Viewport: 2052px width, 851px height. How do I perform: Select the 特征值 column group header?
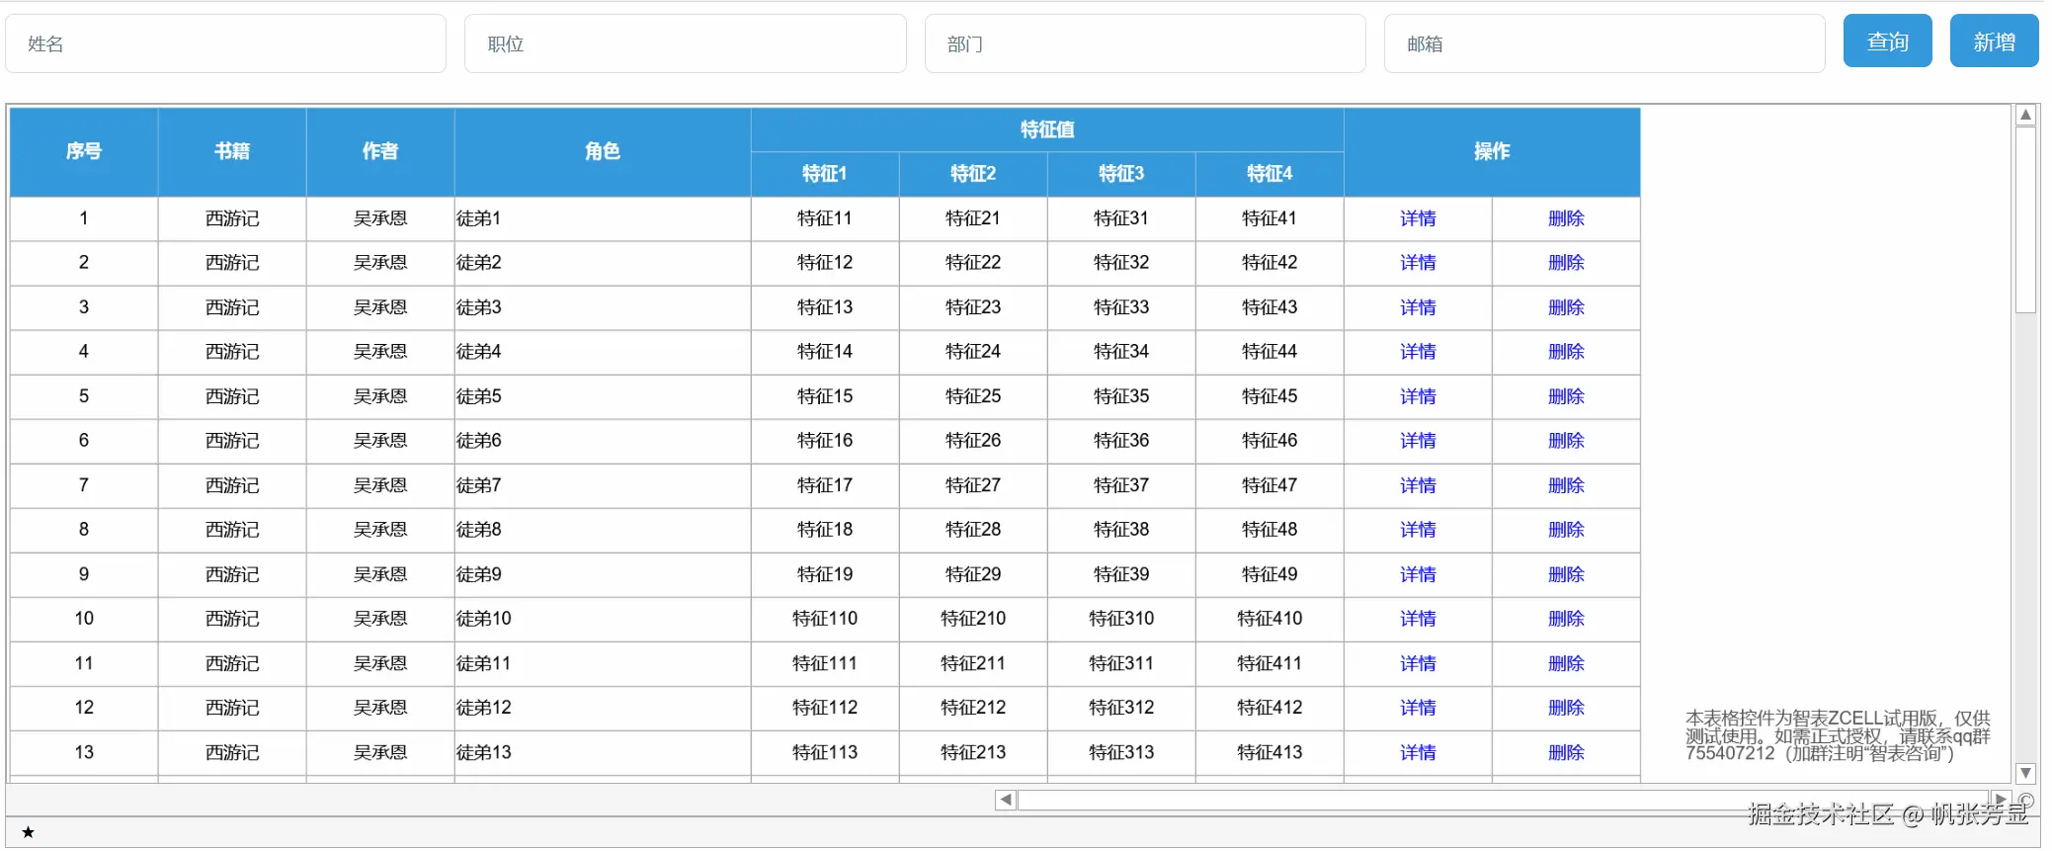tap(1047, 129)
